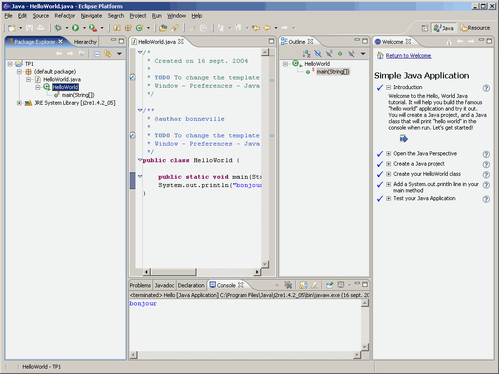Viewport: 499px width, 374px height.
Task: Expand Open the Java Perspective step
Action: (388, 153)
